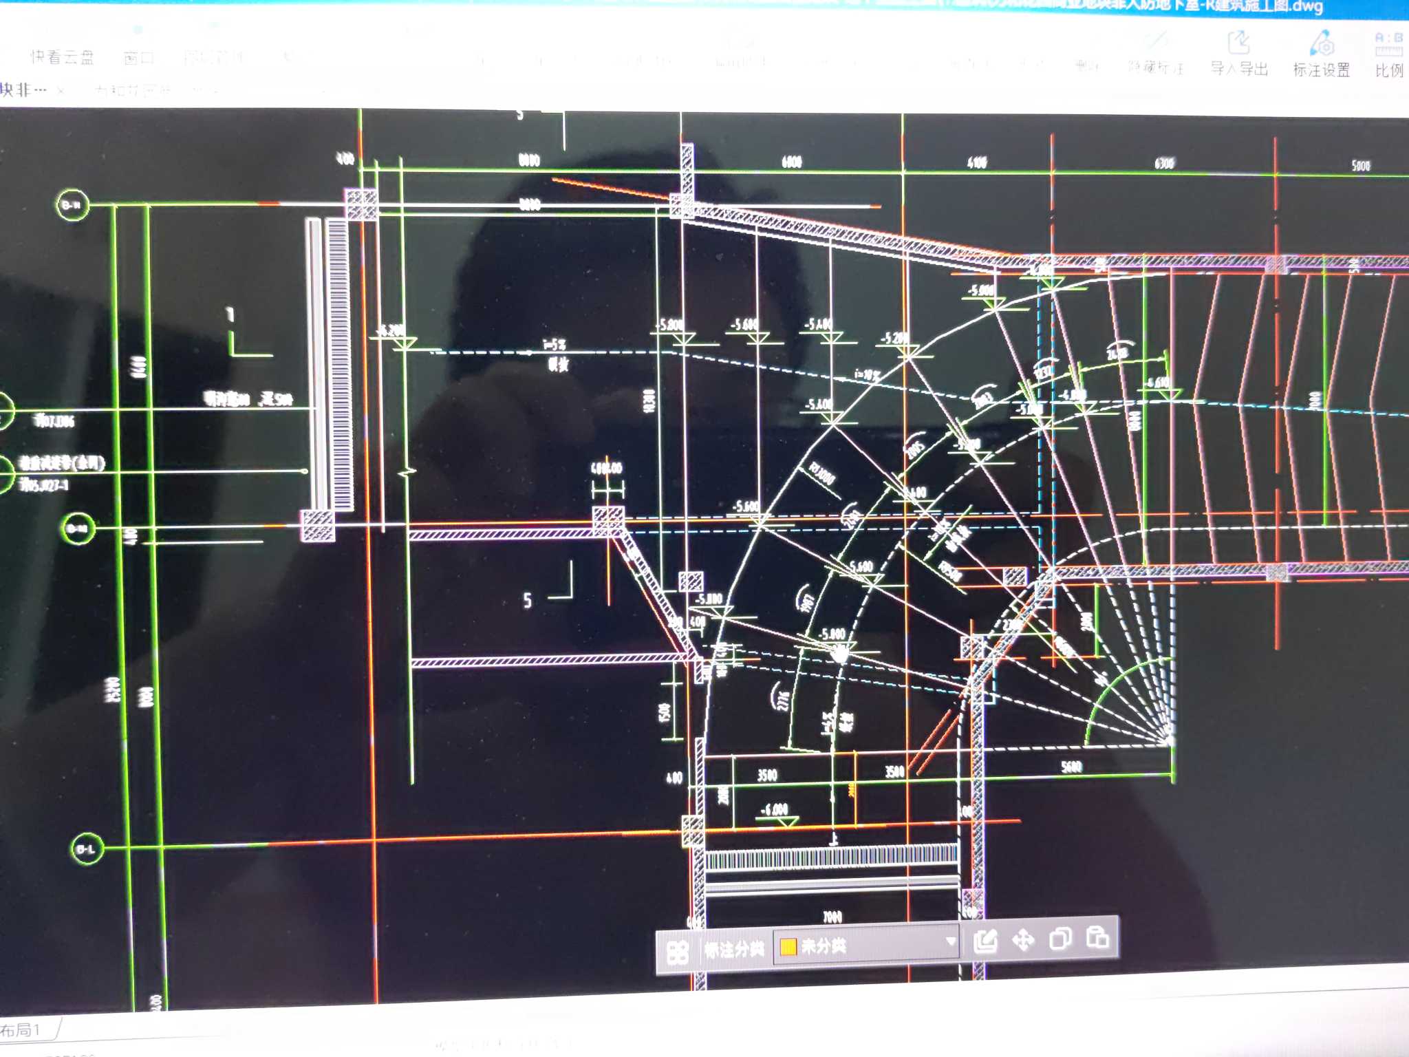Open the 导入导出 import/export tool
1409x1057 pixels.
click(x=1238, y=54)
